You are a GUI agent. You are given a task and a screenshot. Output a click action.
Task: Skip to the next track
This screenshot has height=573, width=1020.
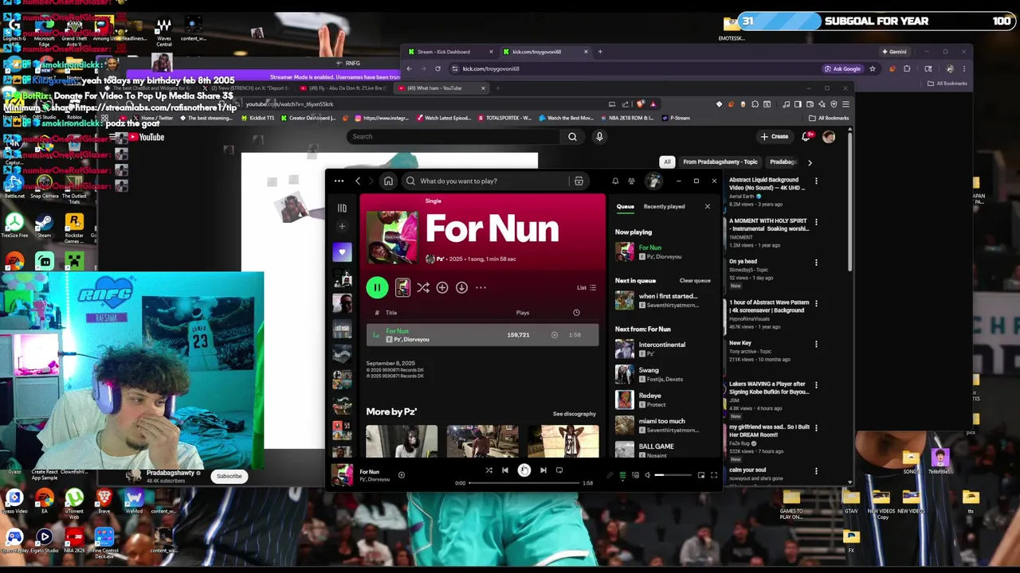(x=543, y=470)
